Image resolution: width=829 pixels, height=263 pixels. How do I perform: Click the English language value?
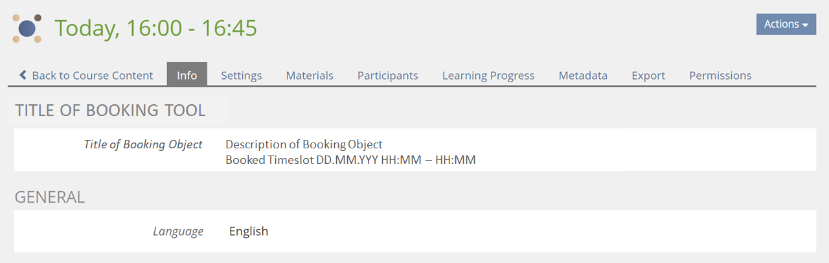point(249,231)
